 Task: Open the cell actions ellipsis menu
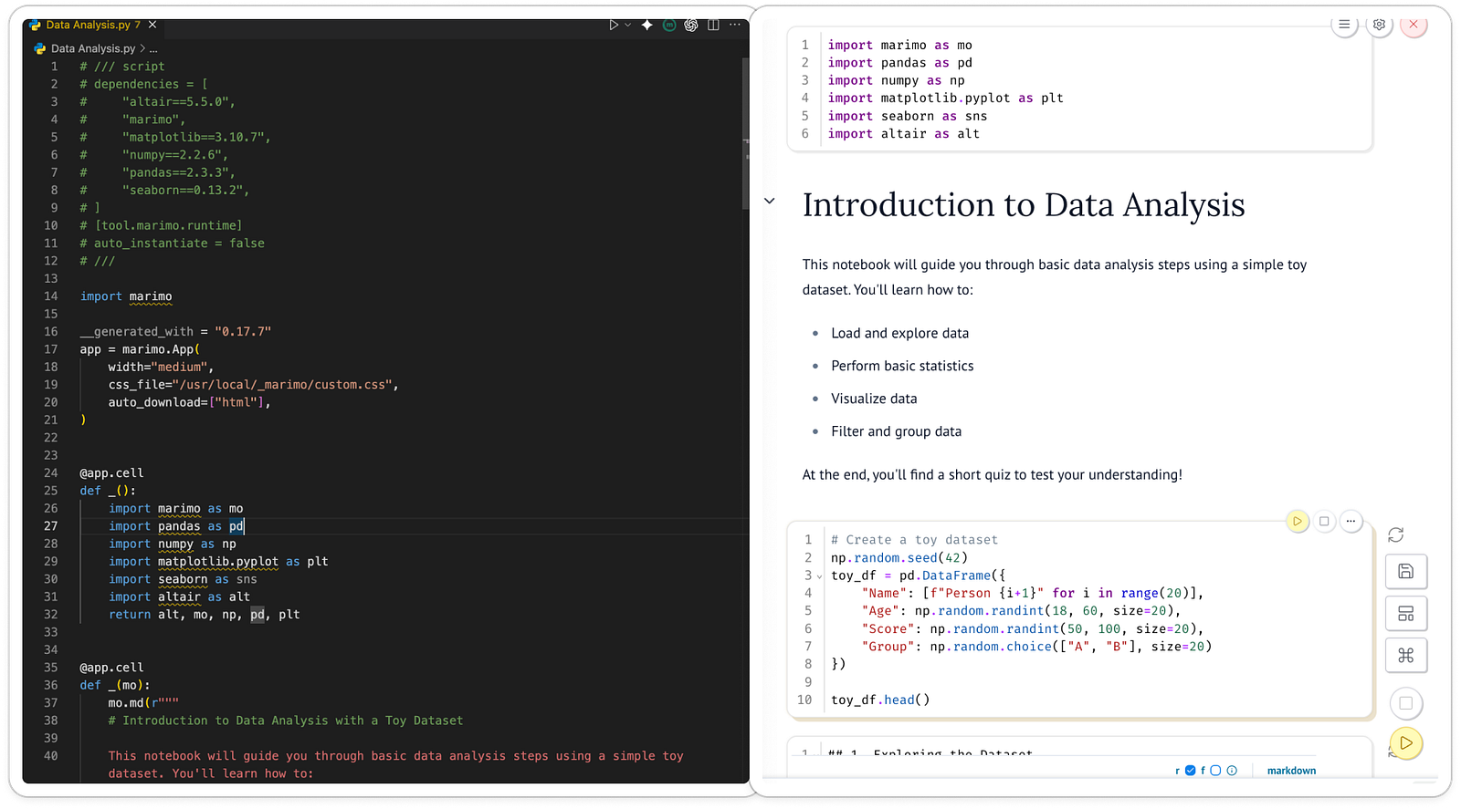coord(1351,522)
